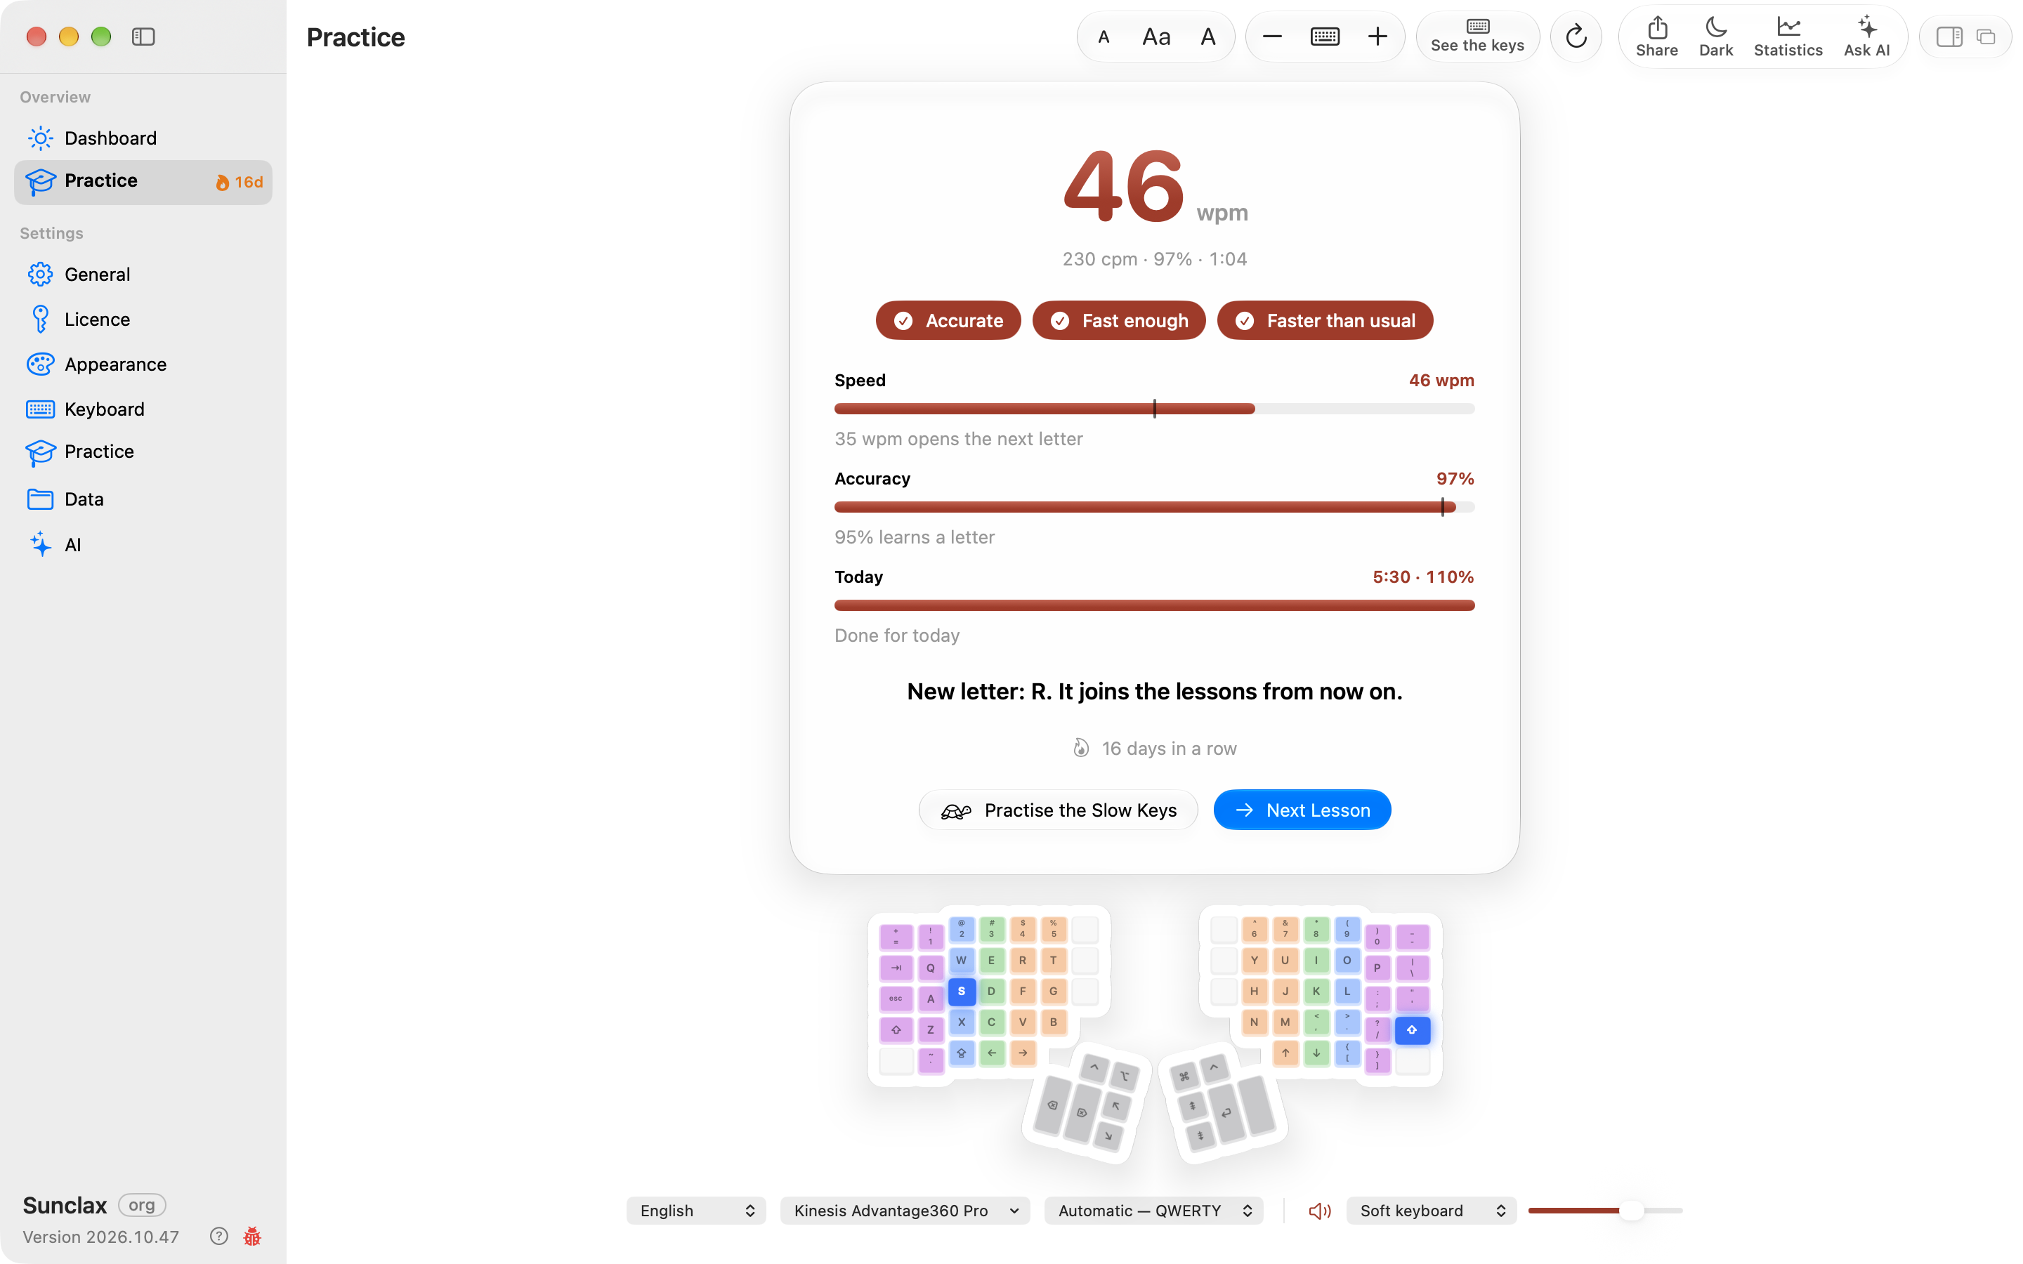This screenshot has height=1264, width=2023.
Task: Open General settings
Action: (x=143, y=274)
